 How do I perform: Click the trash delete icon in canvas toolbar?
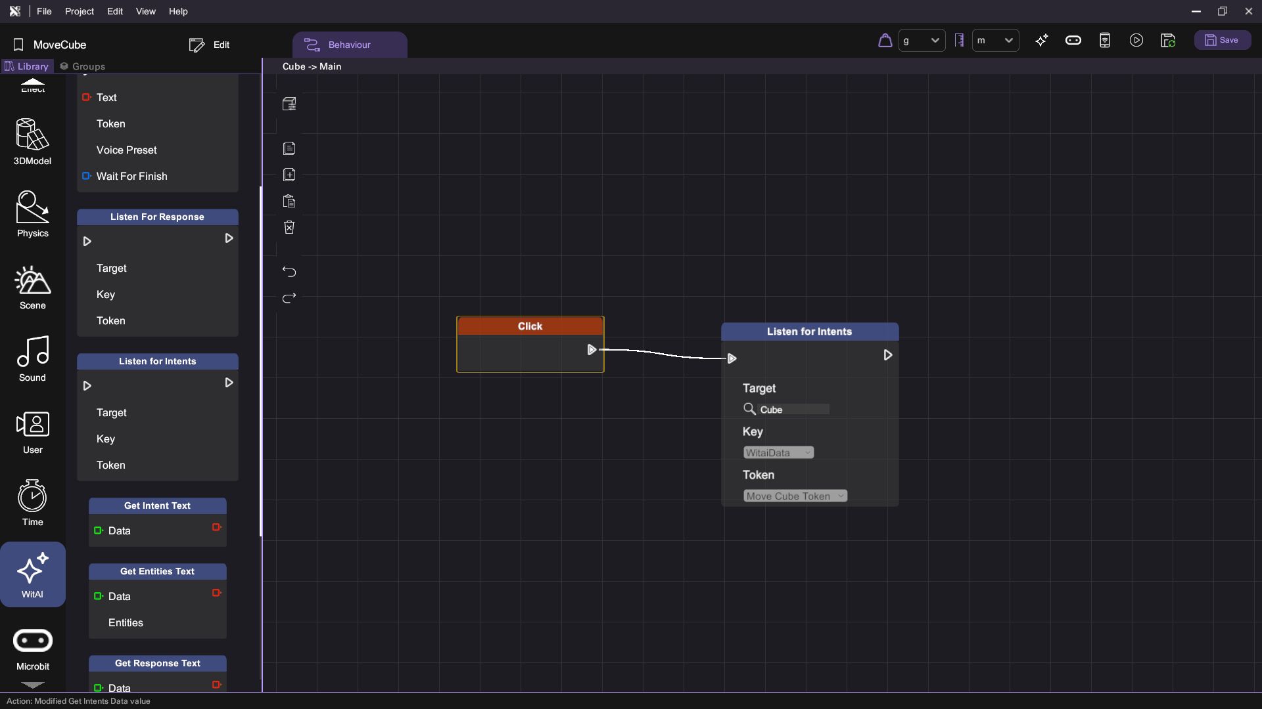289,228
